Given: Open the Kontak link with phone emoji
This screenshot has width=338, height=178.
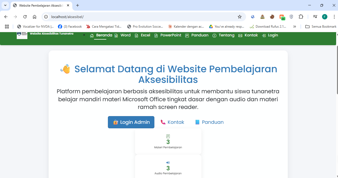Looking at the screenshot, I should click(x=172, y=122).
